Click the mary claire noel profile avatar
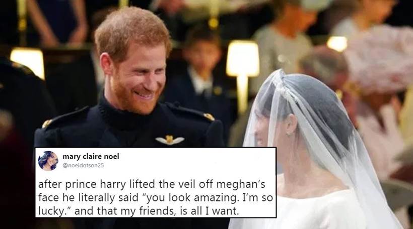The image size is (413, 229). point(48,161)
